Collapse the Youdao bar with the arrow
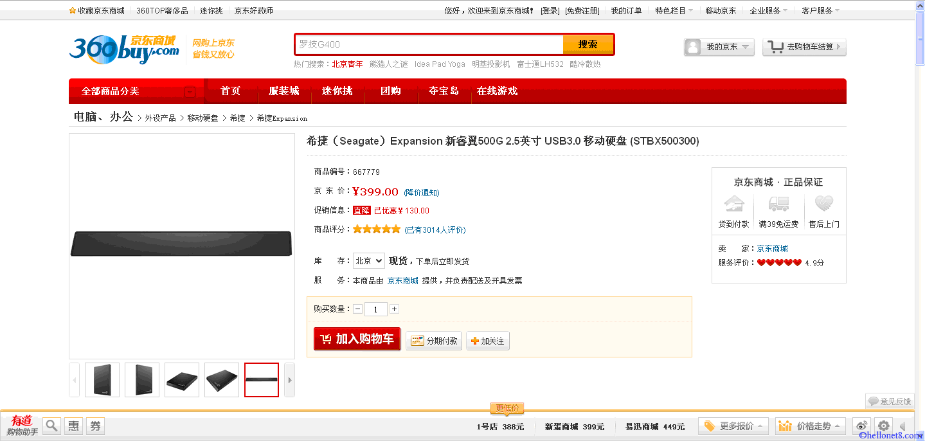Viewport: 925px width, 441px height. click(903, 426)
